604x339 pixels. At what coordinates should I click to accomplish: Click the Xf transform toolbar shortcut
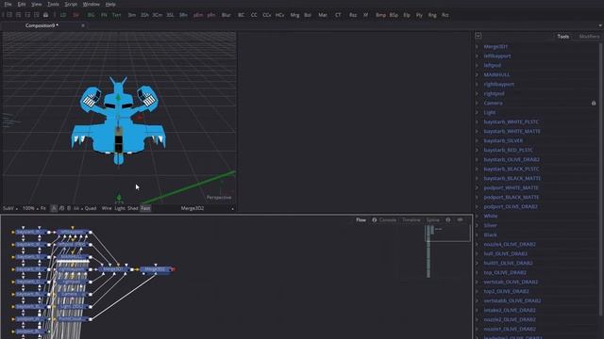point(365,15)
